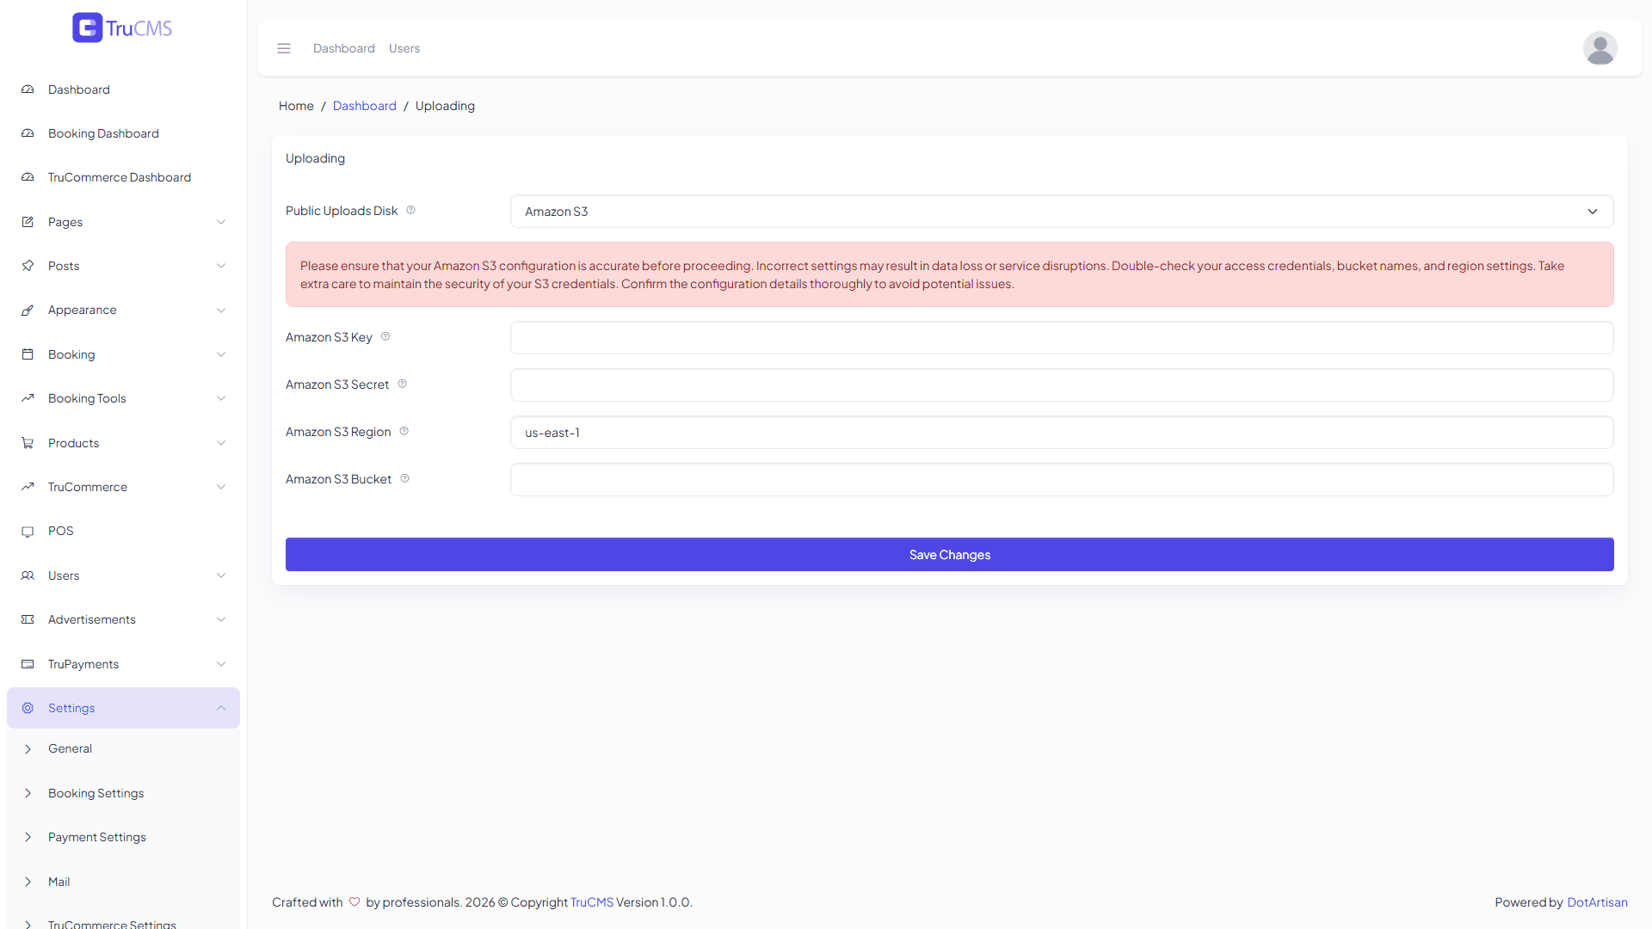This screenshot has width=1652, height=929.
Task: Click the Dashboard gauge icon in sidebar
Action: point(28,89)
